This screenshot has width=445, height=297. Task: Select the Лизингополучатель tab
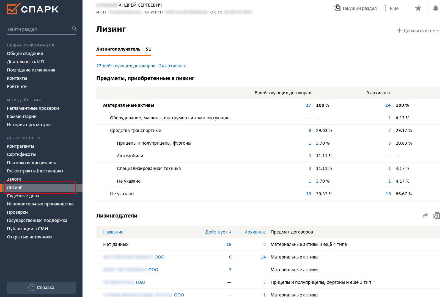[123, 49]
